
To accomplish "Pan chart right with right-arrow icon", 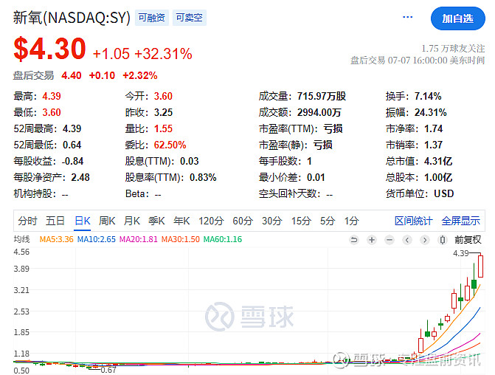I will coord(425,240).
